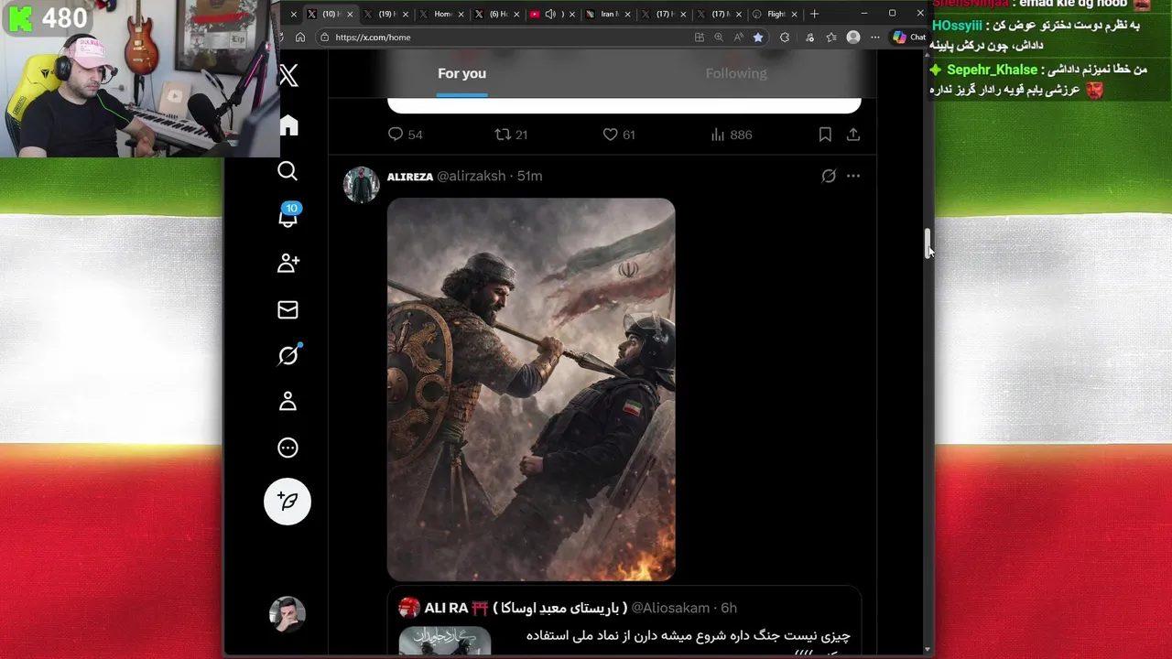Open ALIREZA profile picture

pos(362,185)
